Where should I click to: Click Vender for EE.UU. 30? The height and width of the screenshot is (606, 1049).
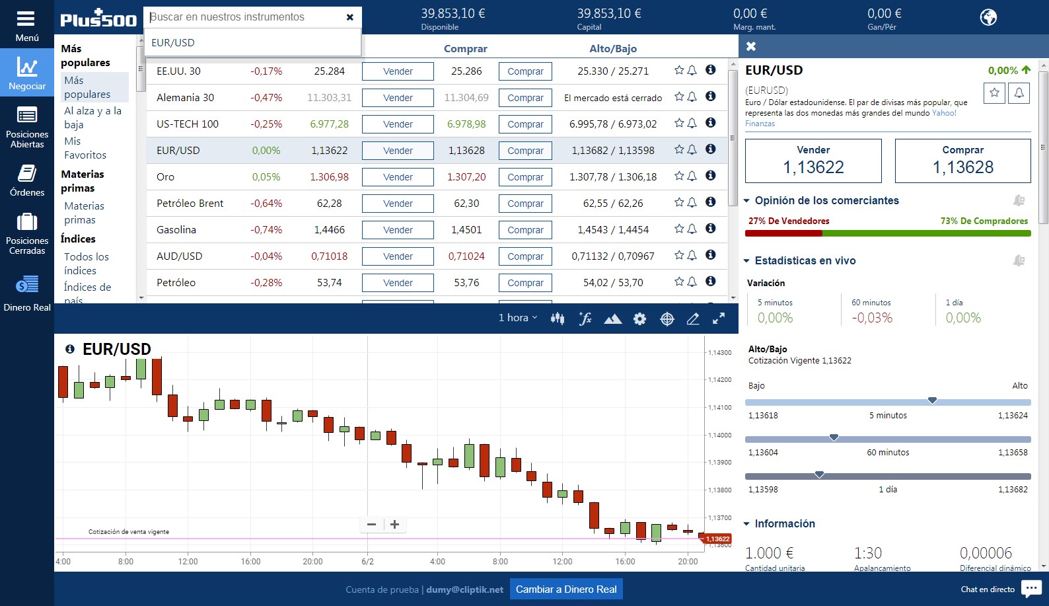coord(398,71)
